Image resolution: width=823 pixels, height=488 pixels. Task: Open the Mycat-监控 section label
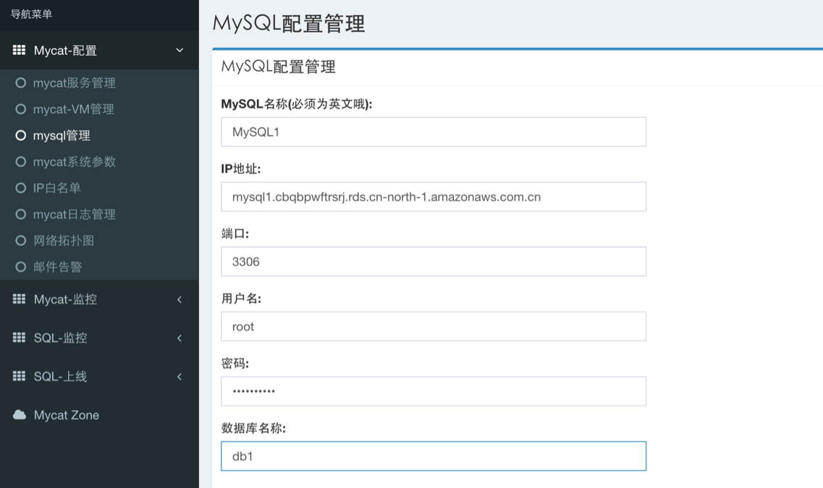point(65,299)
